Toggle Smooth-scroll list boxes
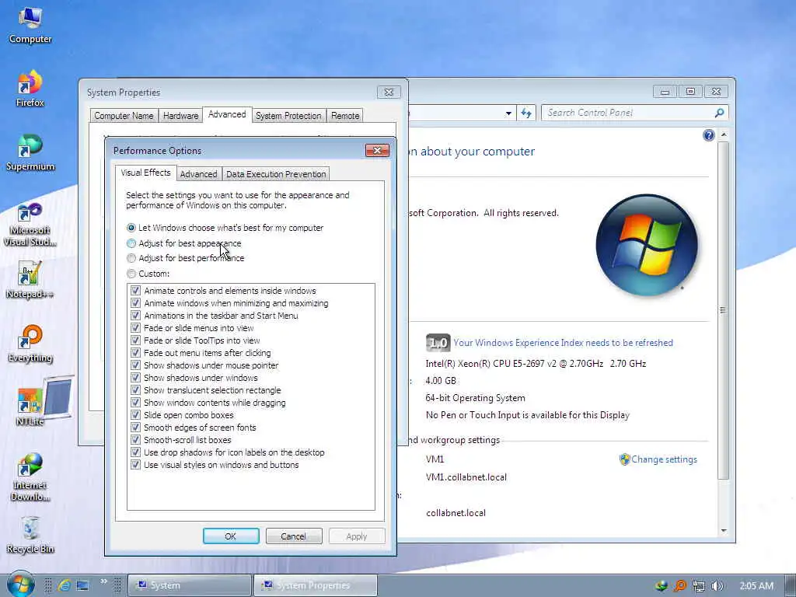 coord(135,440)
